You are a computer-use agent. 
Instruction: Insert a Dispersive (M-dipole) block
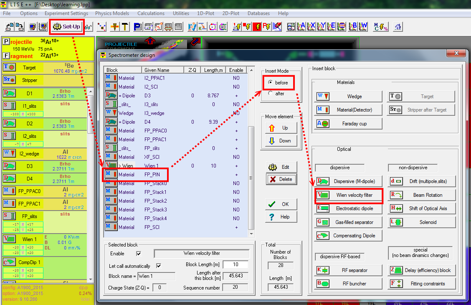click(349, 181)
